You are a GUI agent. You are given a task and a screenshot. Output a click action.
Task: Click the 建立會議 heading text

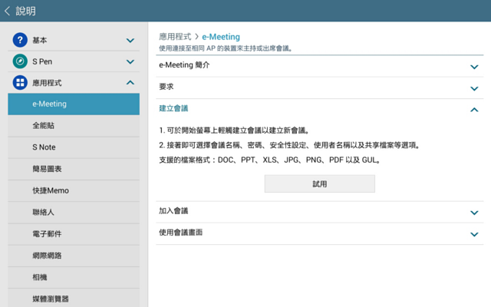tap(173, 108)
